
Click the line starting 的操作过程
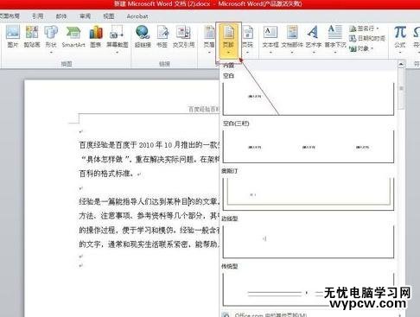click(150, 230)
